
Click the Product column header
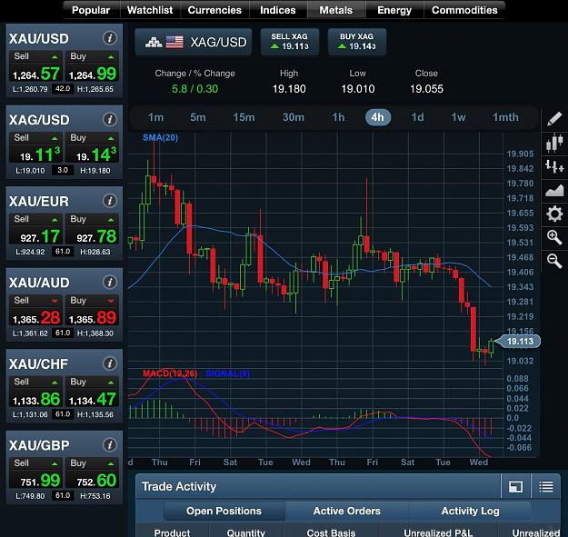pyautogui.click(x=172, y=532)
